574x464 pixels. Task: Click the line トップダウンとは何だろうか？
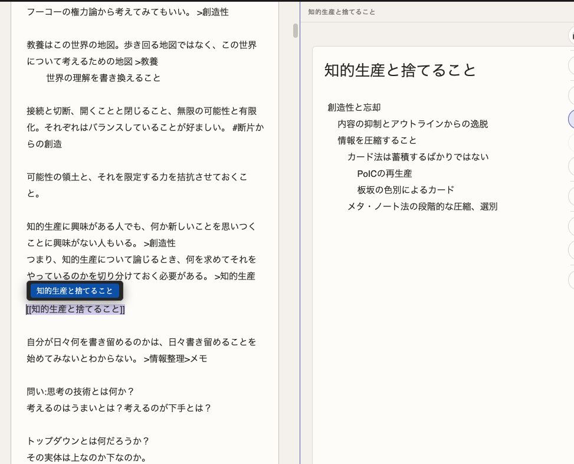click(x=88, y=441)
